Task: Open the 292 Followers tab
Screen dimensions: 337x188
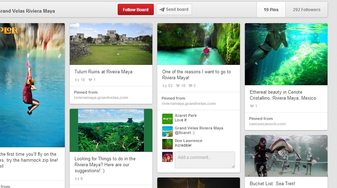Action: (x=307, y=10)
